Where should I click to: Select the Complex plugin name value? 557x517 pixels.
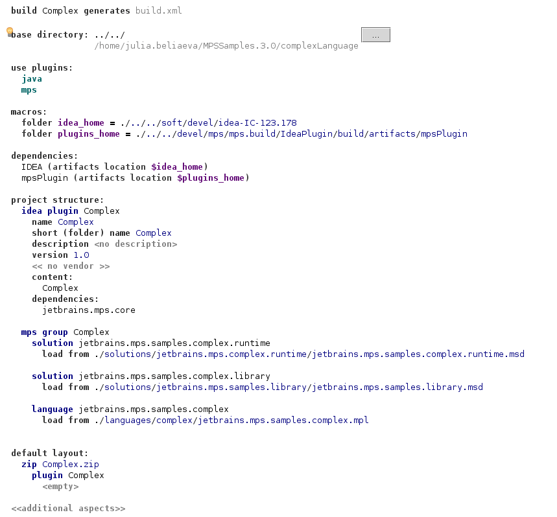coord(75,222)
